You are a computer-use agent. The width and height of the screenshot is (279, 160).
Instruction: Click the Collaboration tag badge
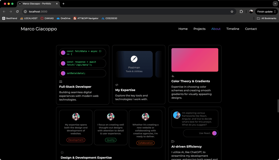(x=145, y=143)
